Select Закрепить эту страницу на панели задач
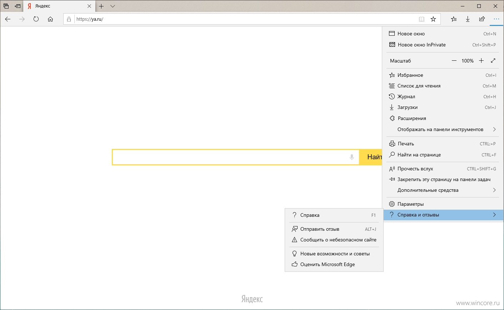This screenshot has height=310, width=504. (443, 179)
